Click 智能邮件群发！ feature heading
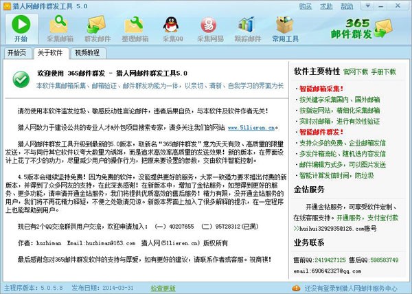Viewport: 412px width, 294px height. 321,132
